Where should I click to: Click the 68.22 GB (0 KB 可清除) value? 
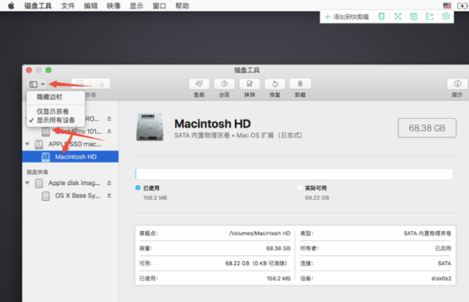pos(257,263)
